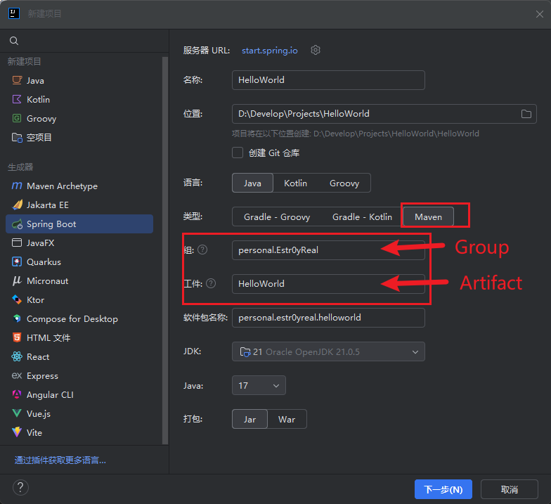Open help with the question mark button
The height and width of the screenshot is (504, 551).
[20, 488]
